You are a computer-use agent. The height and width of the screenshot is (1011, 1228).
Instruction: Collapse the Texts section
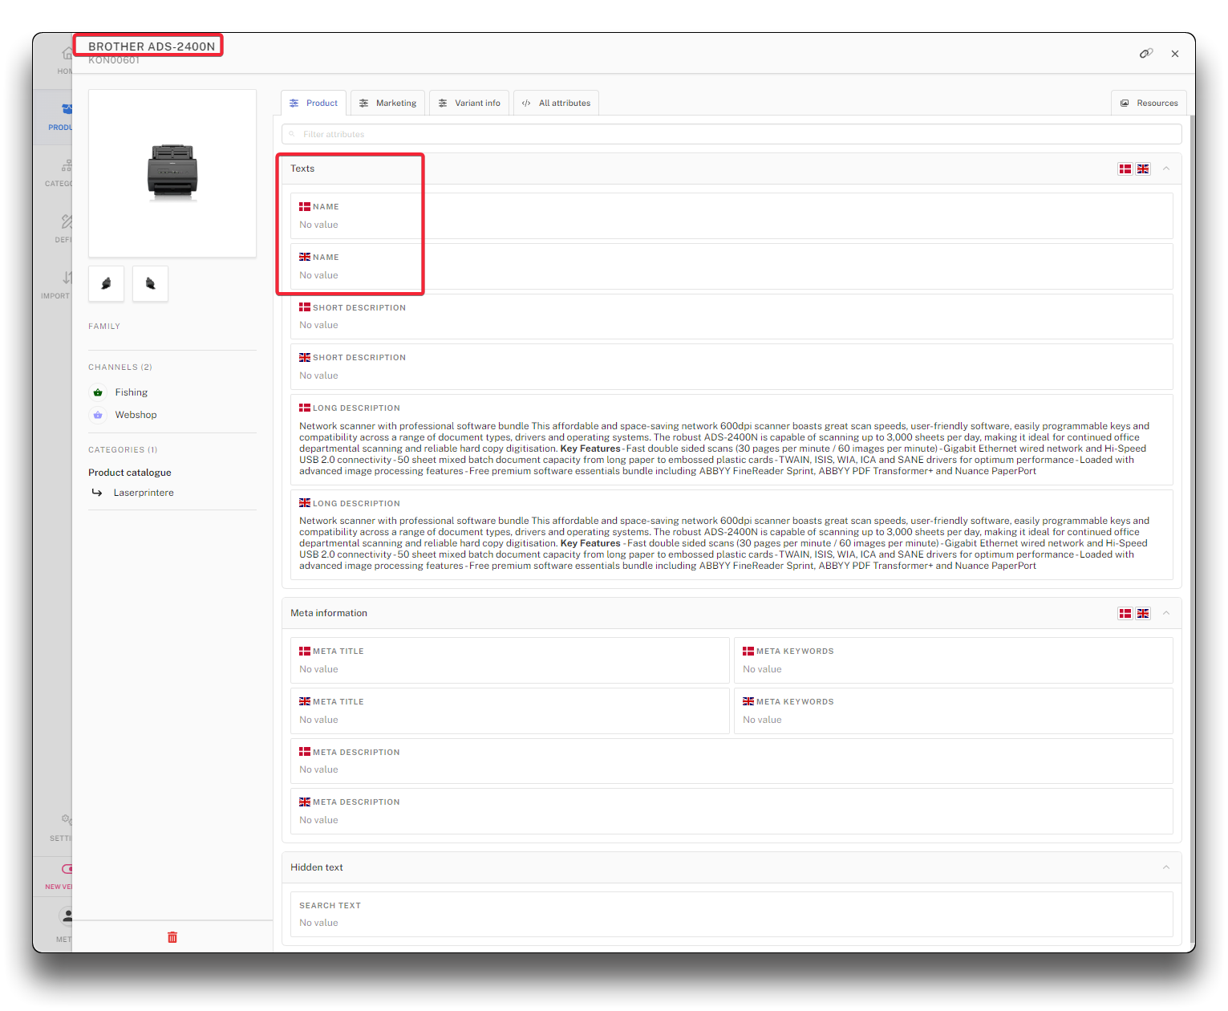click(x=1166, y=168)
